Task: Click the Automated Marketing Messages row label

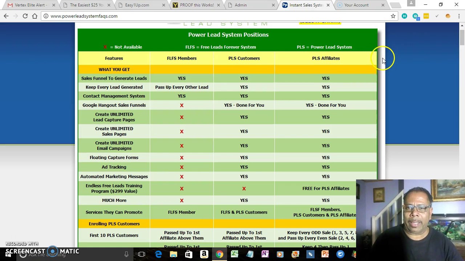Action: click(x=114, y=177)
